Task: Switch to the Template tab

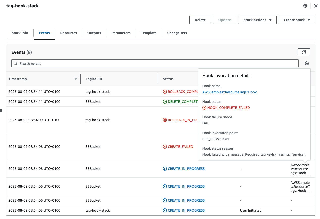Action: click(149, 33)
